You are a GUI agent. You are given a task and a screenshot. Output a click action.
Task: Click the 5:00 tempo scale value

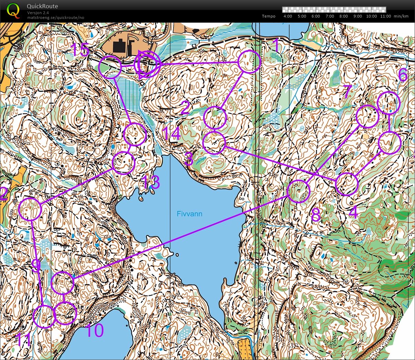(x=302, y=16)
